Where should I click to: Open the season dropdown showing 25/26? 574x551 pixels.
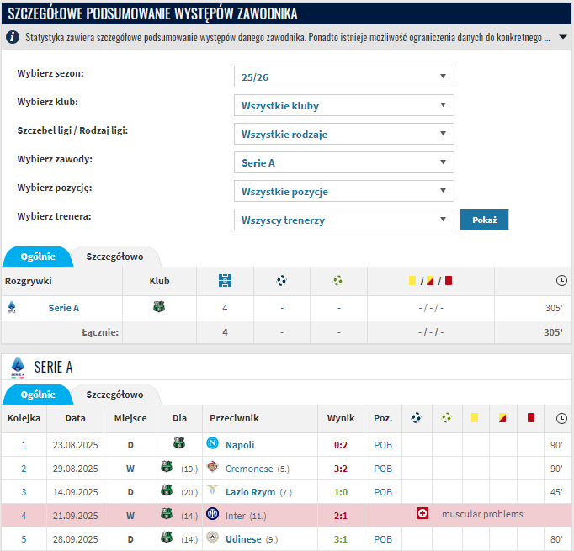point(343,77)
